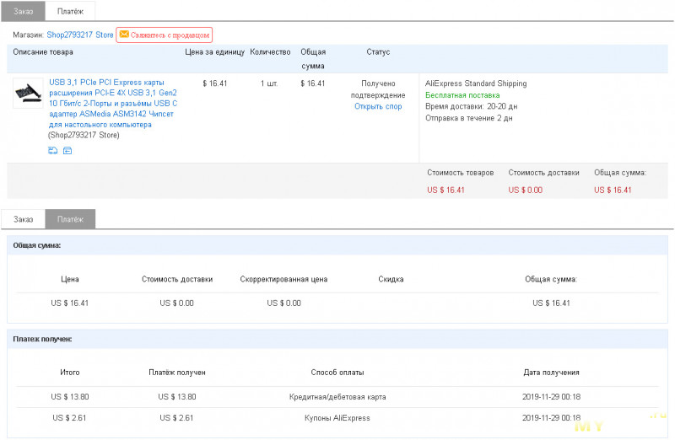The width and height of the screenshot is (675, 440).
Task: Click the delivery truck icon under product
Action: pyautogui.click(x=53, y=151)
